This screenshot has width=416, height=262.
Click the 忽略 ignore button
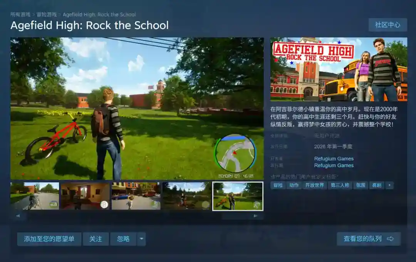(x=123, y=239)
